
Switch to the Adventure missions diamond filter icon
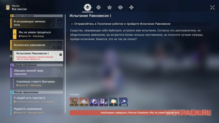pos(120,7)
